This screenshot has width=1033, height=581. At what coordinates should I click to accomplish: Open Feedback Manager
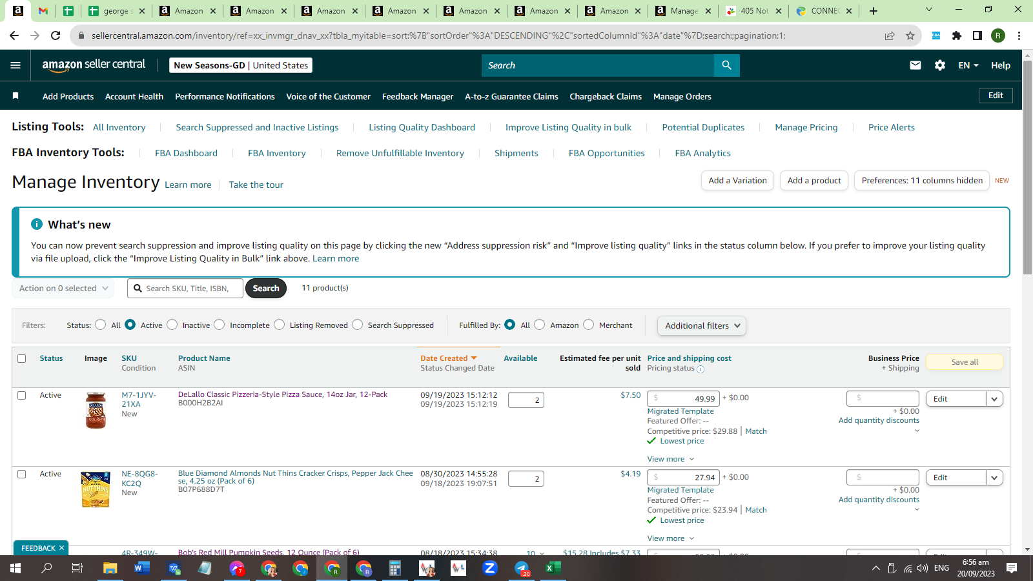point(418,96)
